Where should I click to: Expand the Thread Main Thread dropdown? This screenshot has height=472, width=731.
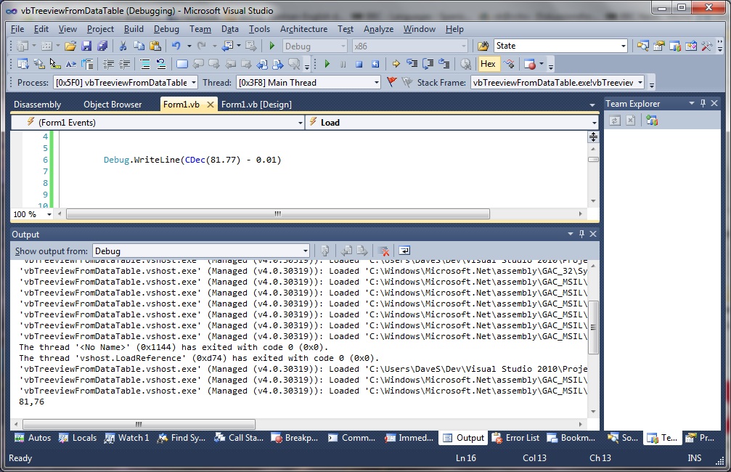pos(308,83)
